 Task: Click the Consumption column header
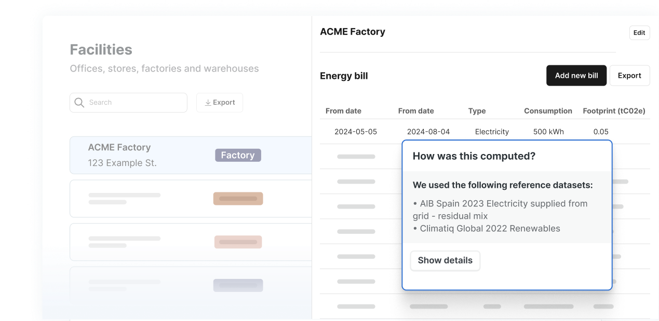click(548, 111)
